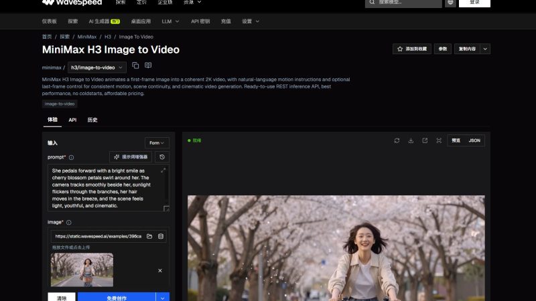This screenshot has height=301, width=536.
Task: Select the JSON output view
Action: [474, 140]
